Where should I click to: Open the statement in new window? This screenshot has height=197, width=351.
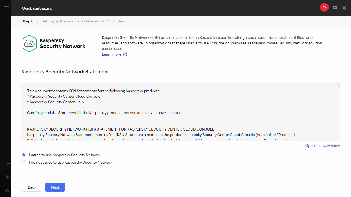[x=322, y=146]
